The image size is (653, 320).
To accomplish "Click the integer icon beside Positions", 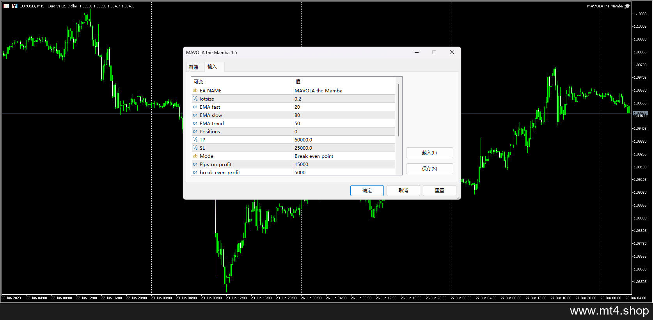I will point(195,132).
